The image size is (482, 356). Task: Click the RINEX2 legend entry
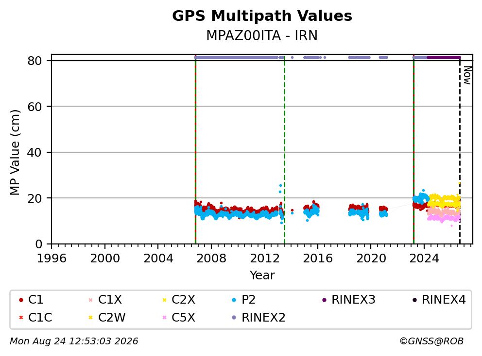point(258,317)
